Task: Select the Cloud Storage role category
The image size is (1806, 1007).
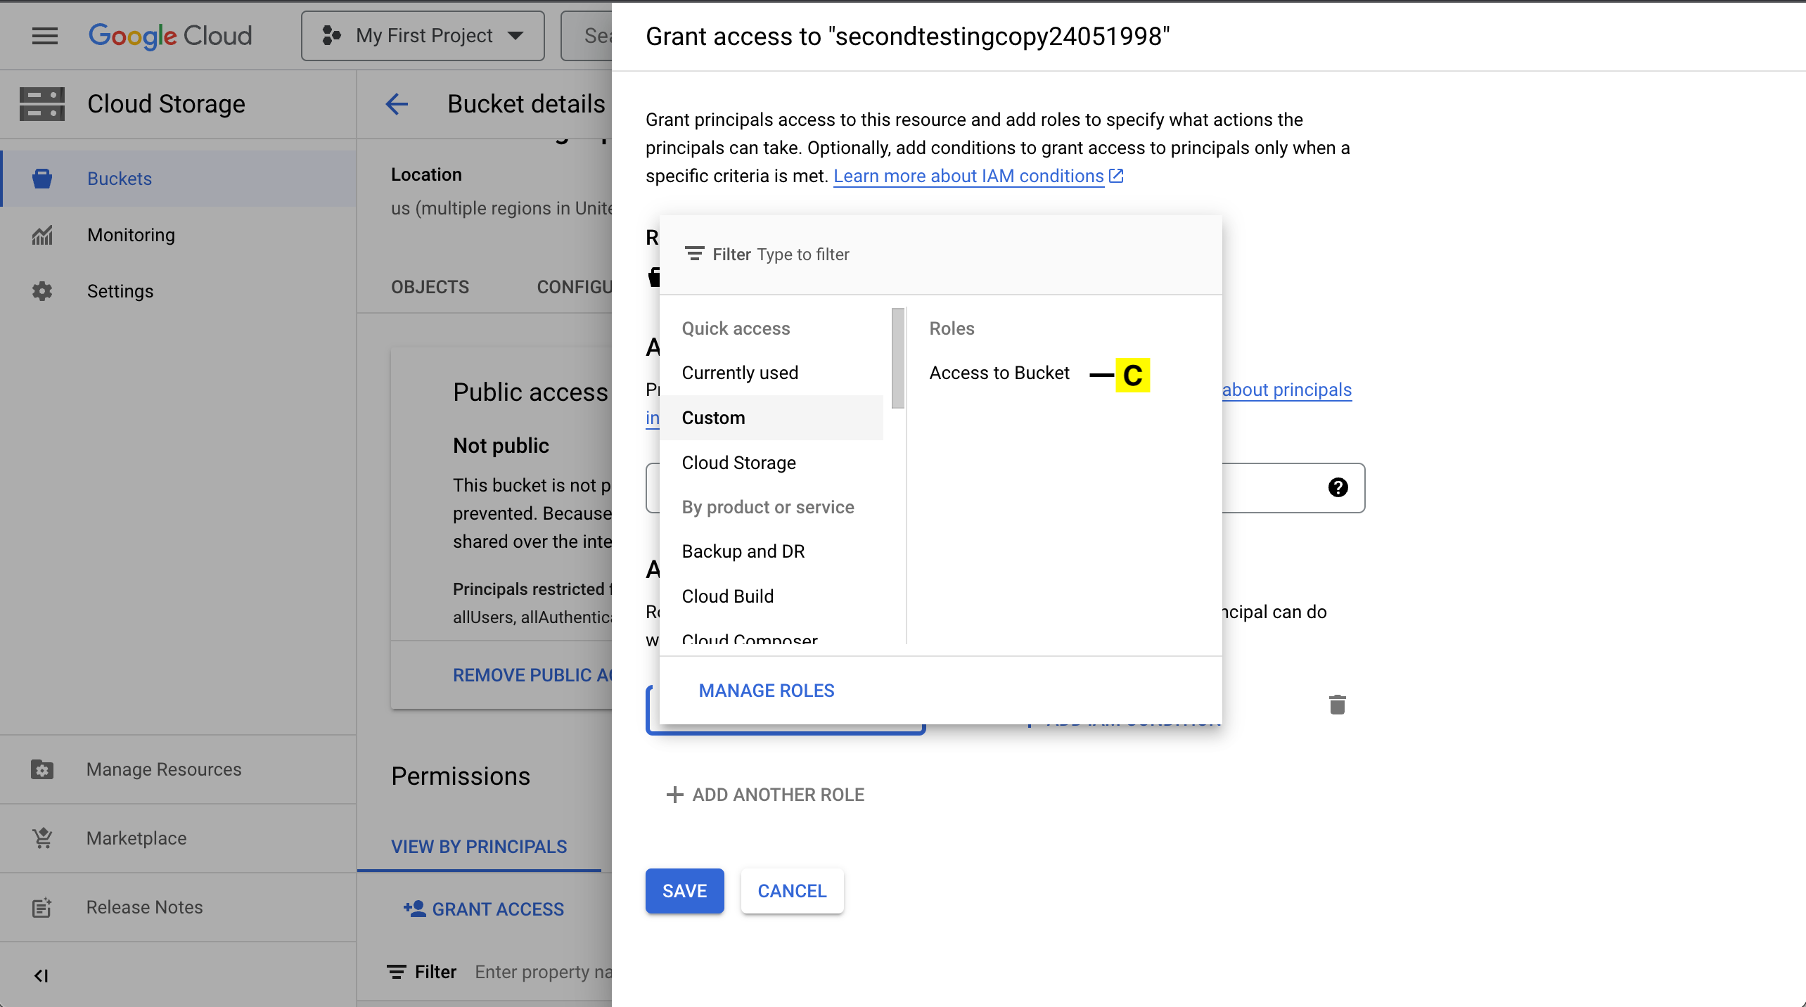Action: tap(738, 463)
